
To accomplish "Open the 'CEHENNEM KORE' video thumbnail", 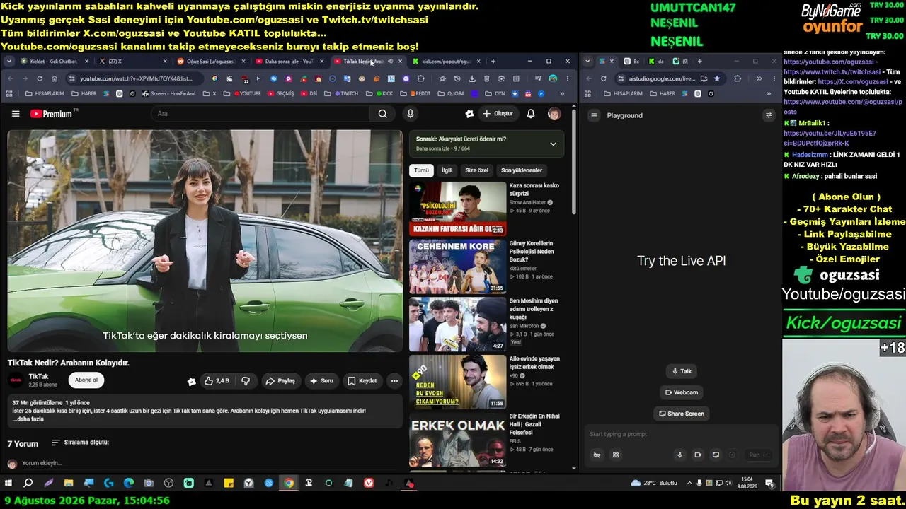I will coord(457,267).
